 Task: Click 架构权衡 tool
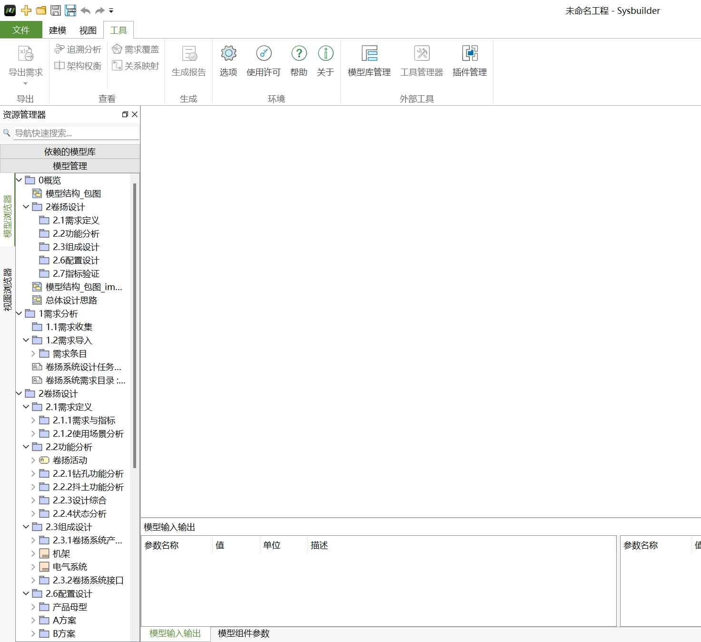[x=78, y=66]
